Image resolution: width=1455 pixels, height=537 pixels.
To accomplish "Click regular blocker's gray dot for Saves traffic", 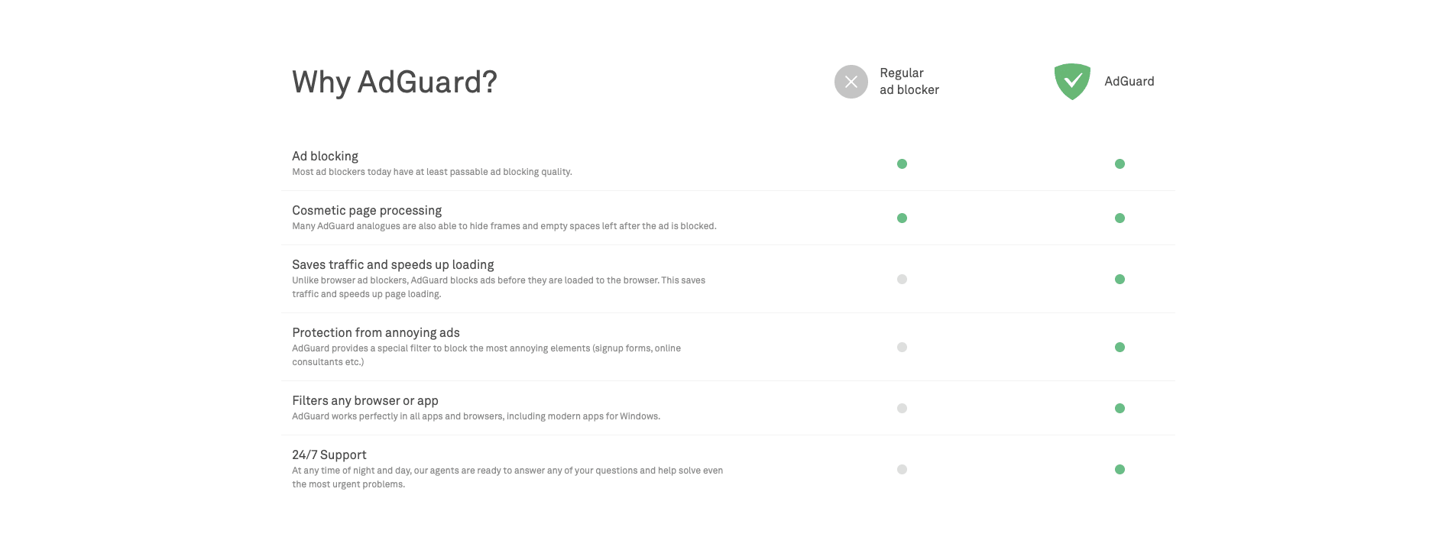I will (902, 279).
